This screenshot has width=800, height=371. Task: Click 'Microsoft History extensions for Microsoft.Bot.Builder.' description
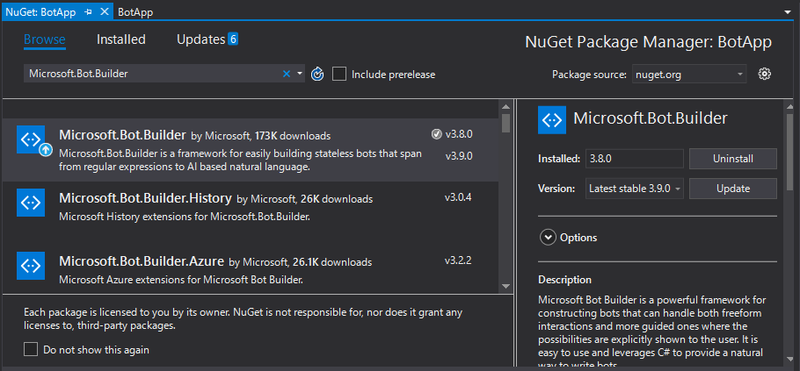click(185, 217)
